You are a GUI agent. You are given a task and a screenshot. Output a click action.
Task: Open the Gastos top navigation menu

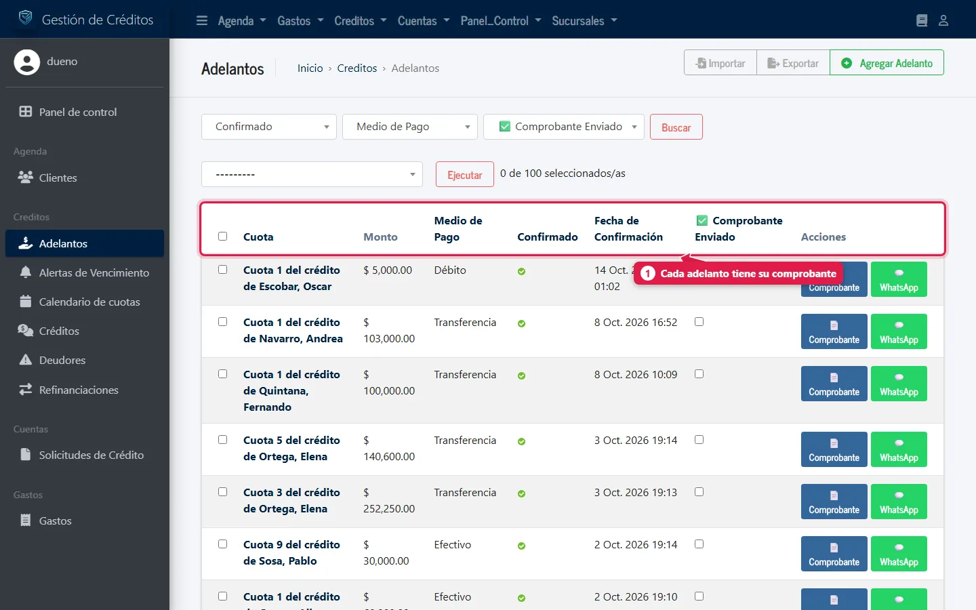point(300,21)
